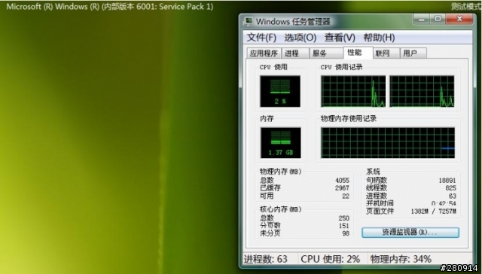This screenshot has width=482, height=274.
Task: Click the CPU 使用 gauge showing 2 %
Action: pos(280,91)
